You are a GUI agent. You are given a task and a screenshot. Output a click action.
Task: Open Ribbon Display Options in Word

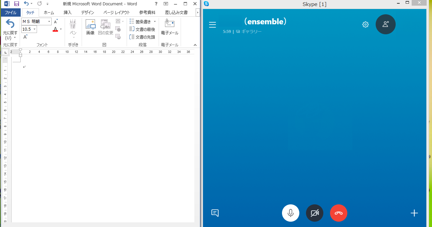(x=166, y=4)
